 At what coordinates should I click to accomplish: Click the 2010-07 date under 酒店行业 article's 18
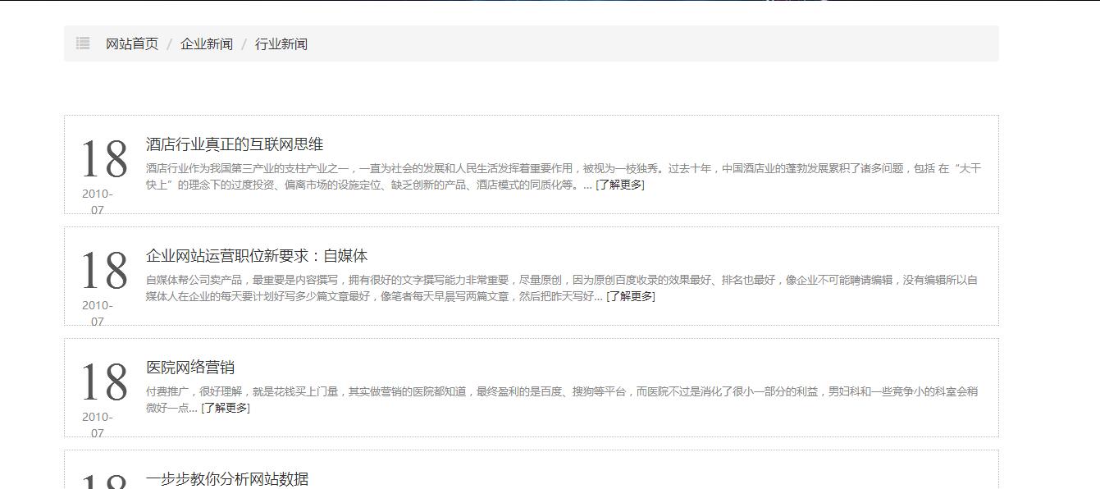pyautogui.click(x=98, y=202)
